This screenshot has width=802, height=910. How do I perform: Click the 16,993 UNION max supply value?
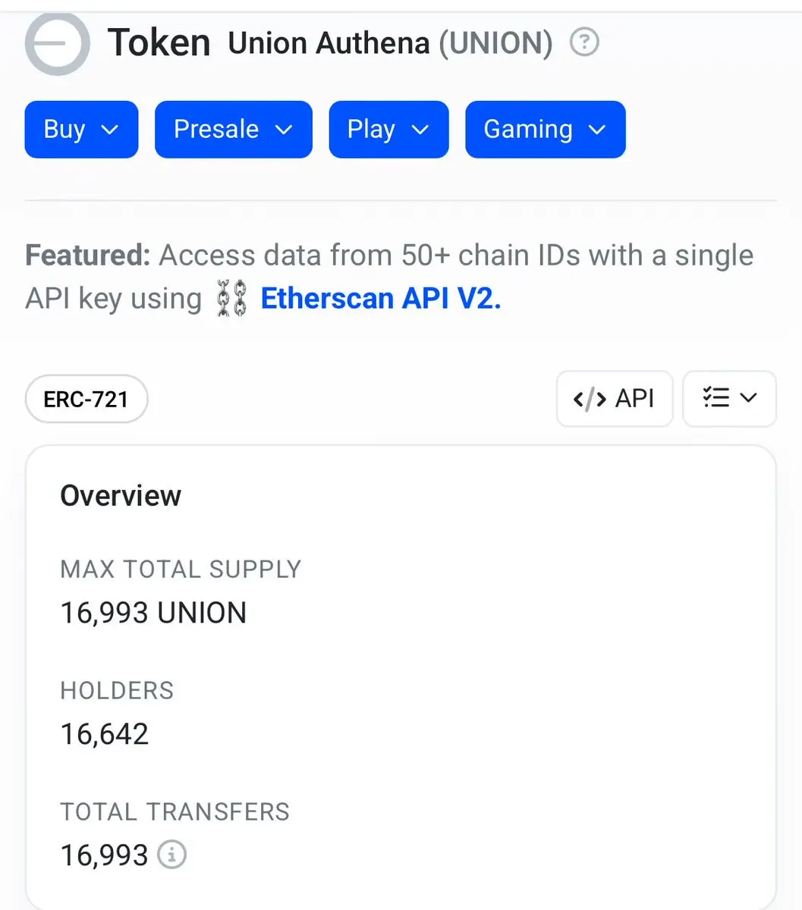coord(153,613)
